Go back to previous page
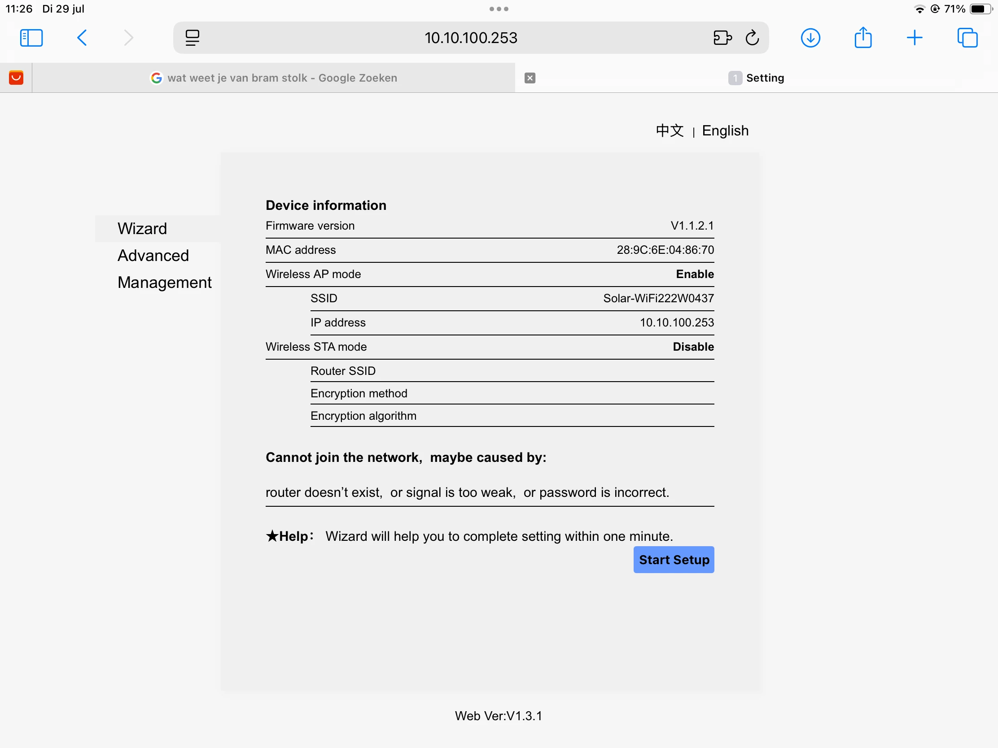Viewport: 998px width, 748px height. click(x=82, y=38)
